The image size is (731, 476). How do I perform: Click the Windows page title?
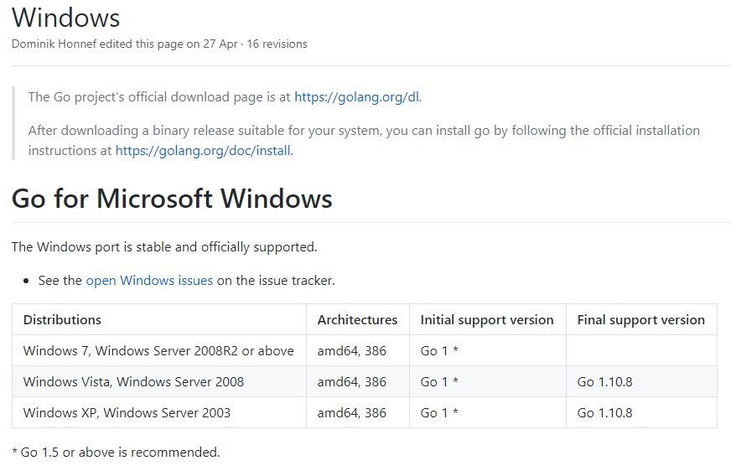point(66,18)
